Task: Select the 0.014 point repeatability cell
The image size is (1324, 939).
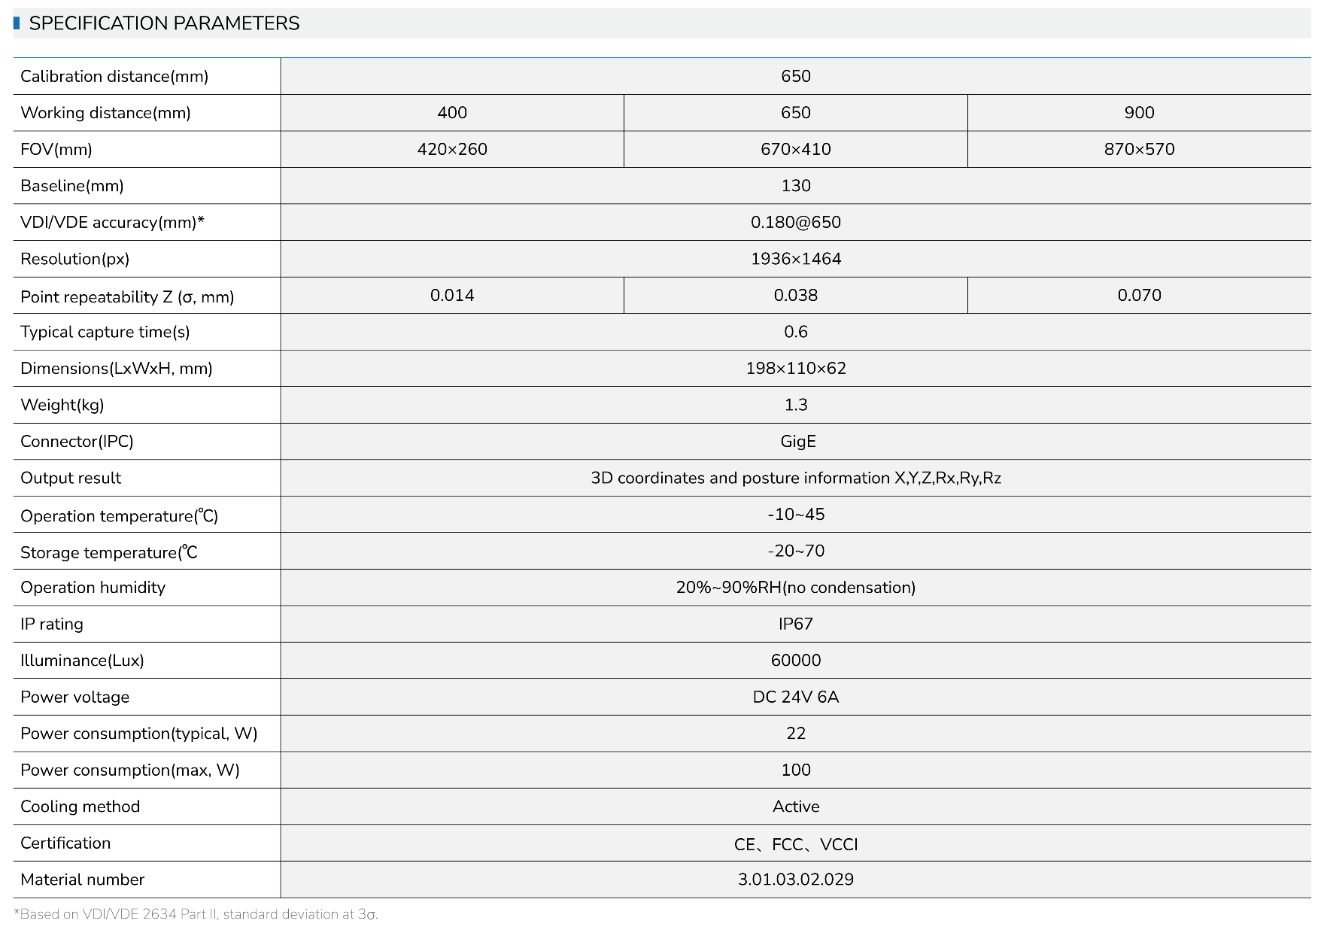Action: (x=452, y=295)
